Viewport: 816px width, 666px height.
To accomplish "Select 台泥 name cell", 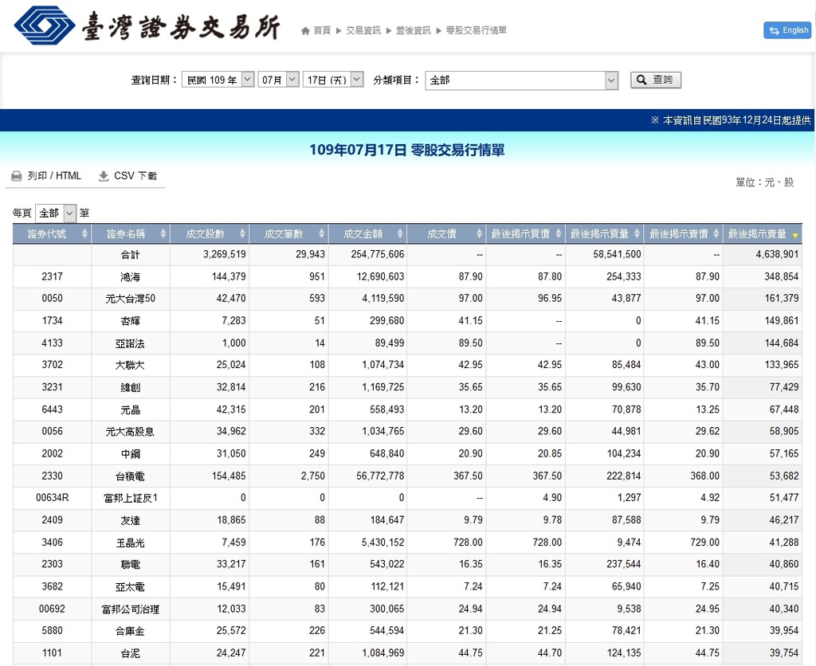I will (131, 653).
